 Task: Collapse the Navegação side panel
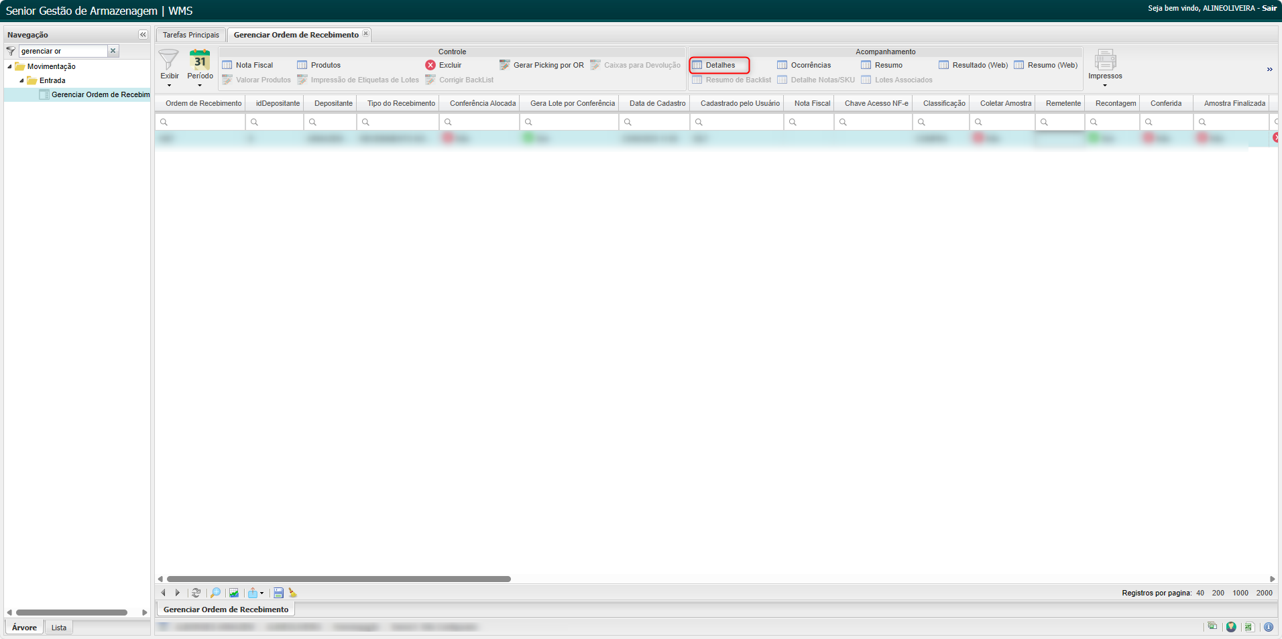click(x=143, y=35)
